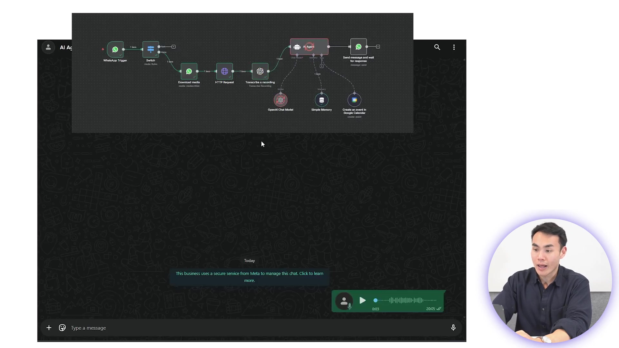Open the Download media node
Image resolution: width=619 pixels, height=348 pixels.
tap(189, 71)
